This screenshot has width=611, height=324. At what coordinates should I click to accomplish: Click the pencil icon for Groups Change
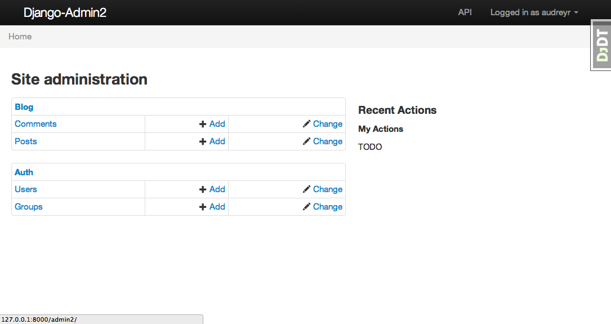(x=306, y=207)
